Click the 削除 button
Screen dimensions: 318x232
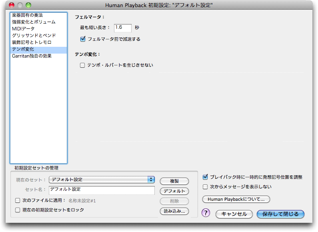point(174,201)
